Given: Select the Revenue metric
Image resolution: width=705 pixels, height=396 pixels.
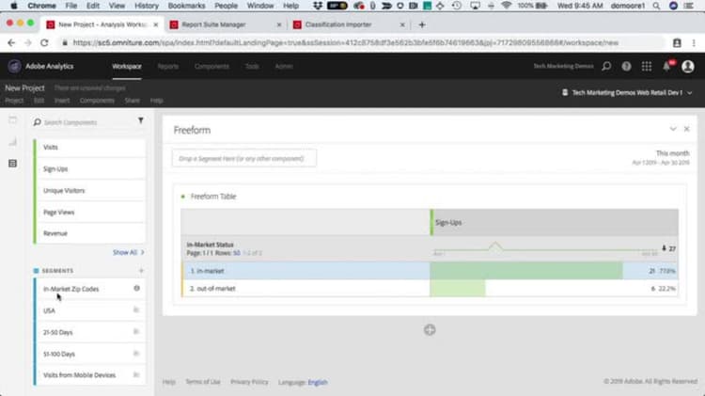Looking at the screenshot, I should pyautogui.click(x=90, y=233).
